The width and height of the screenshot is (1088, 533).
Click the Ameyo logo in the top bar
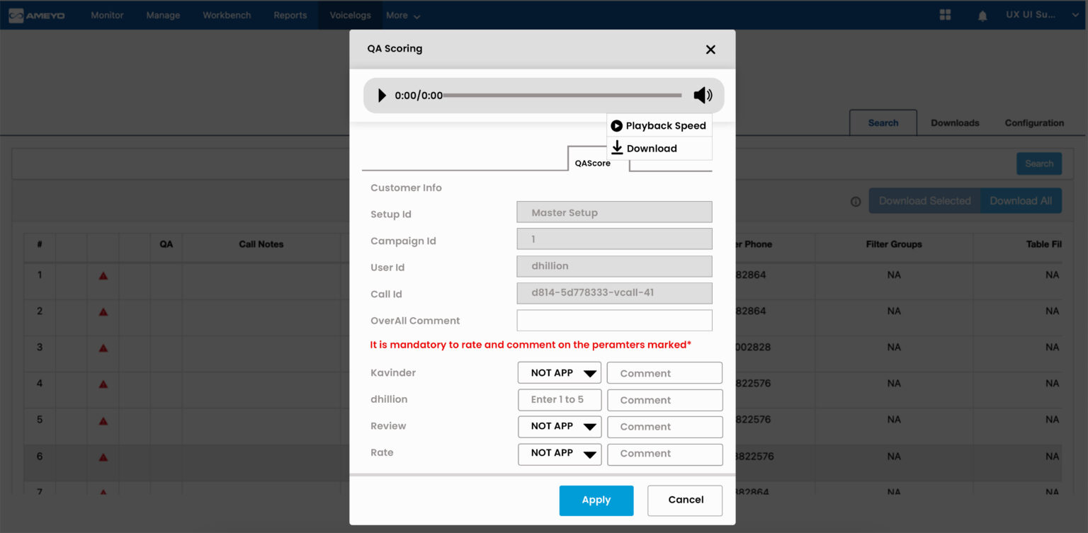(38, 14)
